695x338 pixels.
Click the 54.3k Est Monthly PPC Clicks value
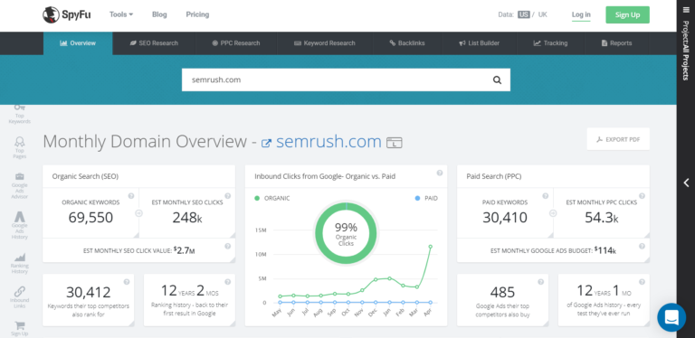click(602, 217)
